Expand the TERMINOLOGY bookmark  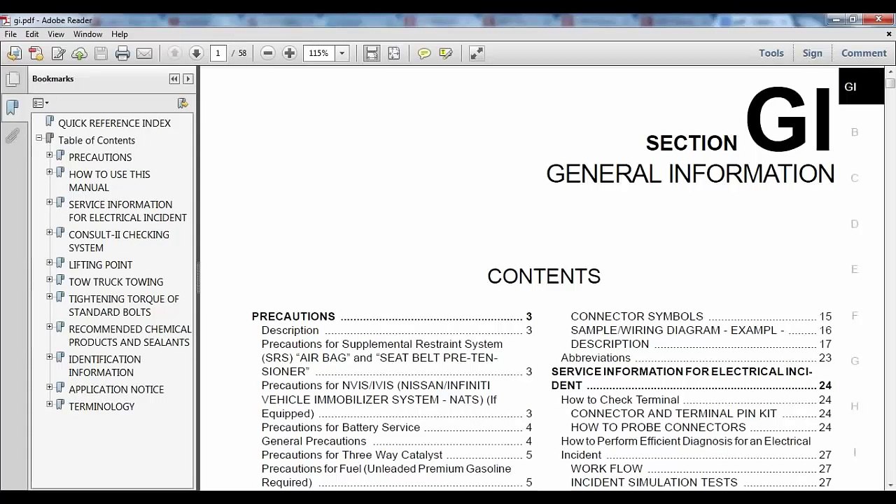pos(50,404)
